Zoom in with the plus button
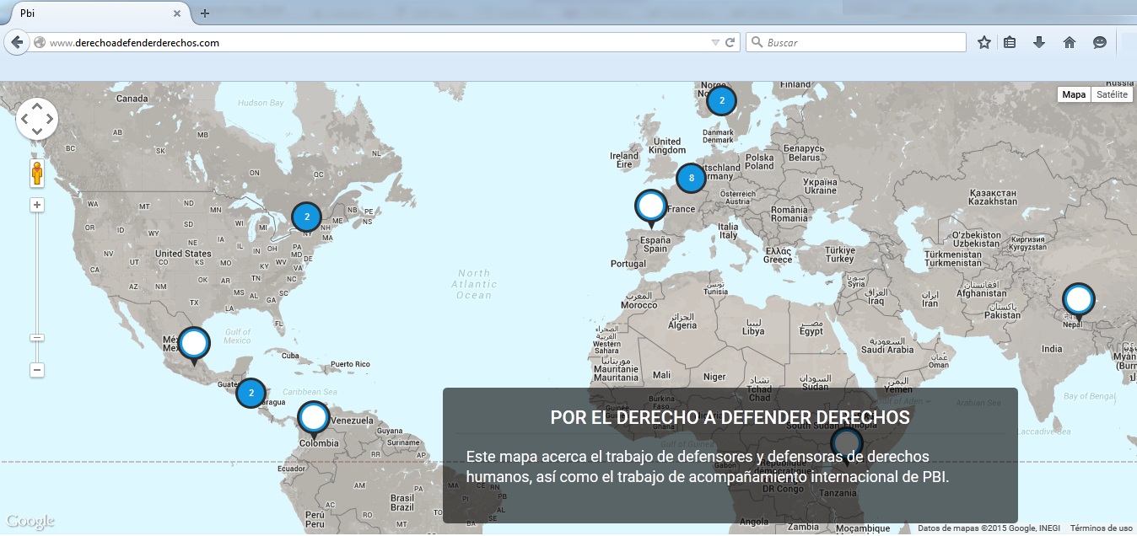 coord(37,205)
